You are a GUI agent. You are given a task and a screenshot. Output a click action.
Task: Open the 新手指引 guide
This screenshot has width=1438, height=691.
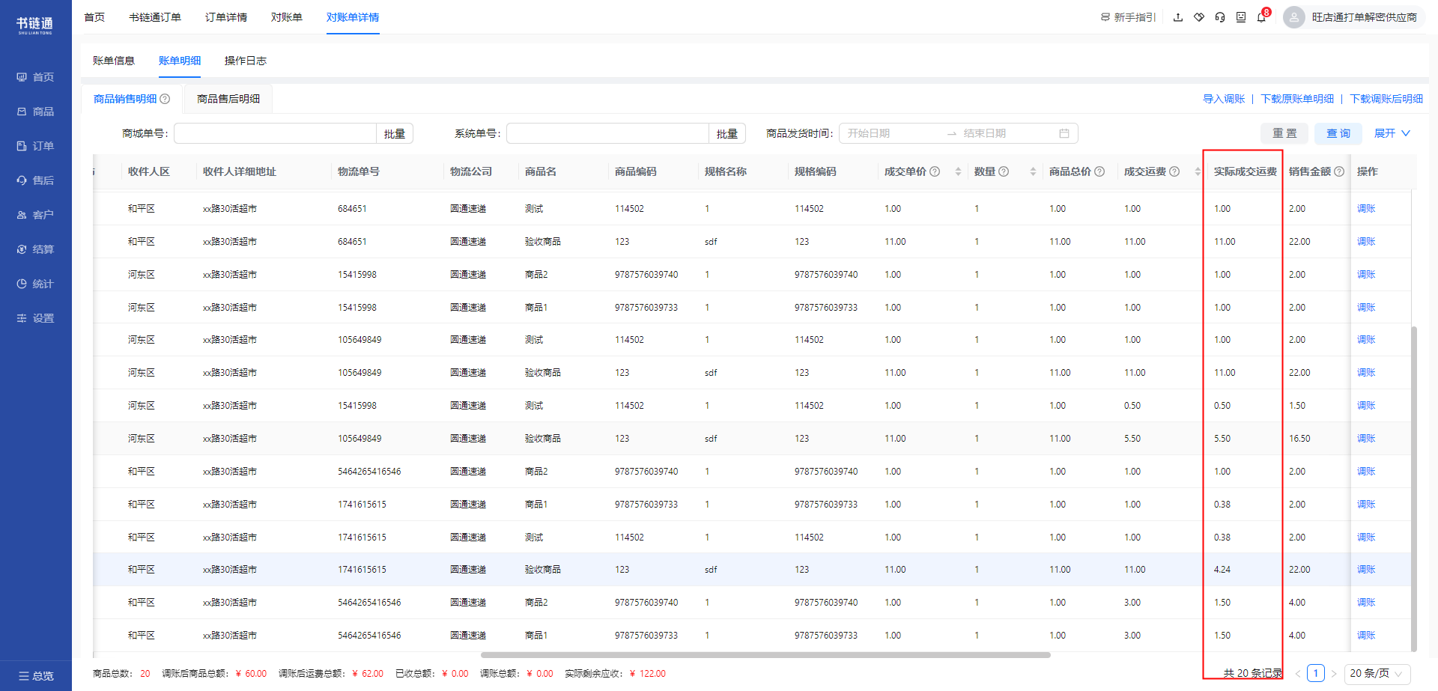pyautogui.click(x=1128, y=17)
